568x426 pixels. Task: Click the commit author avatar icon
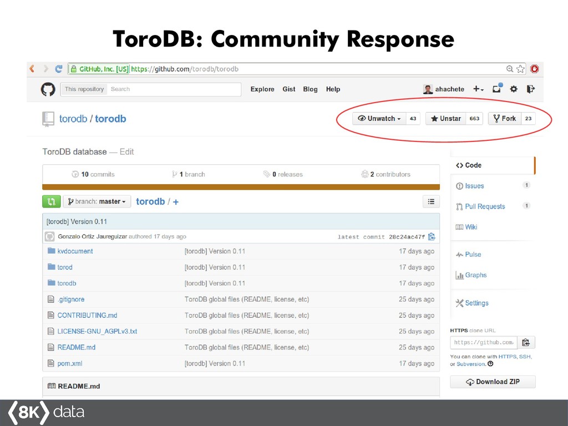[x=49, y=236]
